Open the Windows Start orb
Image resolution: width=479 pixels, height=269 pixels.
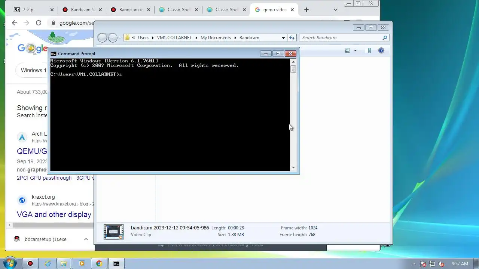10,263
